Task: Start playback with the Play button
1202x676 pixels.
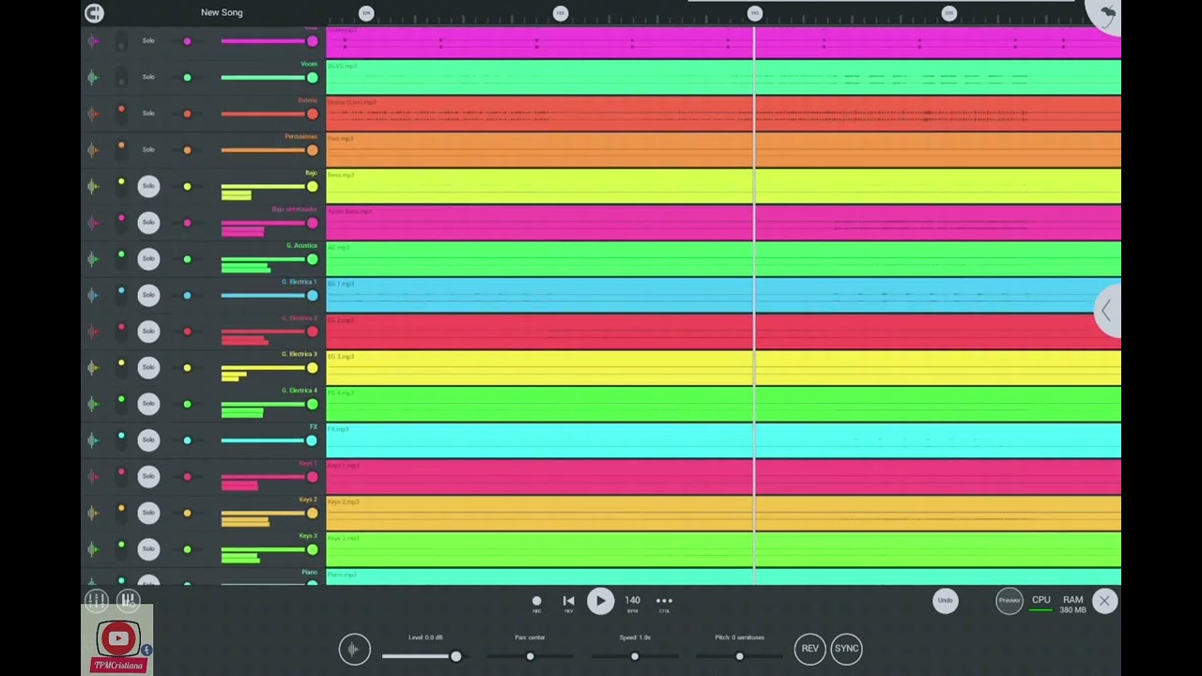Action: coord(600,601)
